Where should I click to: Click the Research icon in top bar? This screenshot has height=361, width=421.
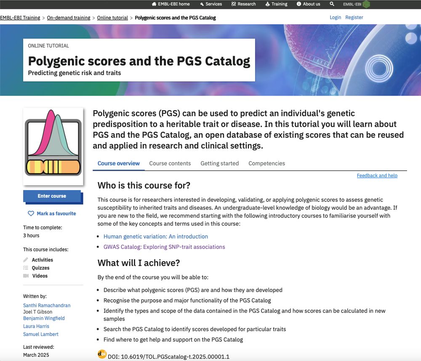point(234,4)
